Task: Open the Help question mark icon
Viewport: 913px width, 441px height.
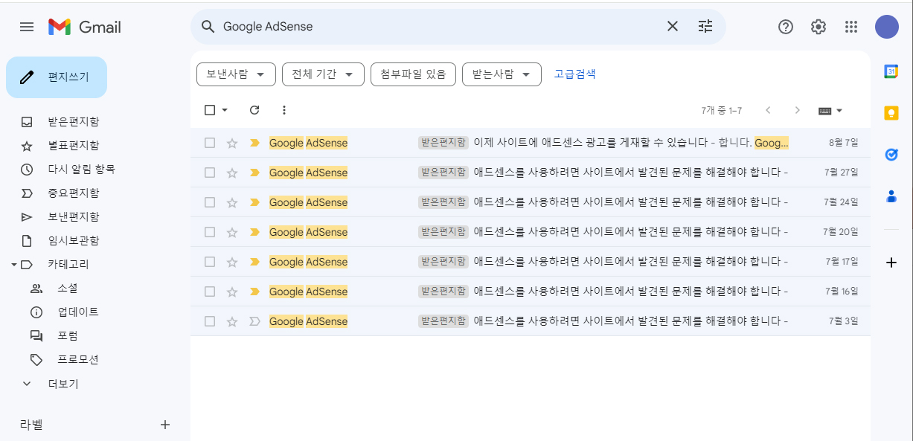Action: tap(786, 27)
